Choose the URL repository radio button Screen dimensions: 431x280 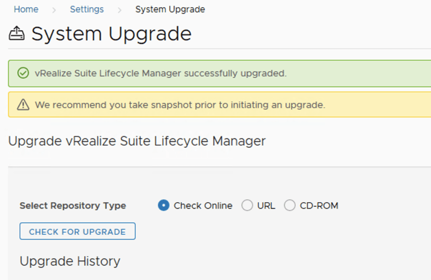coord(247,206)
